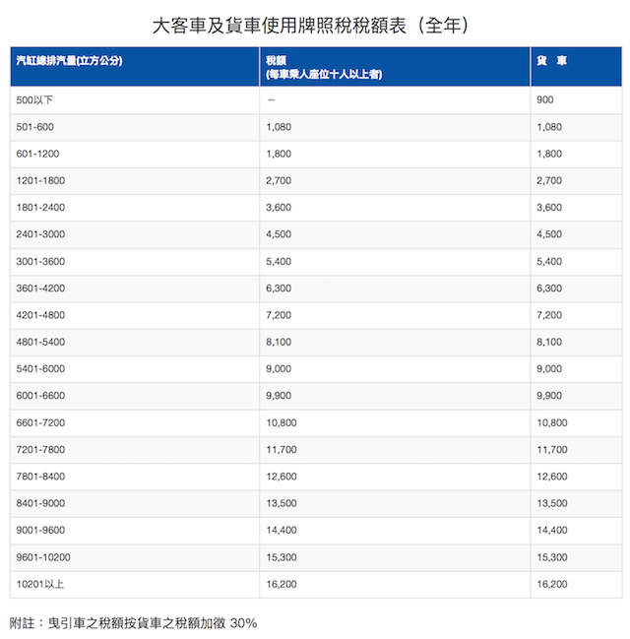
Task: Select the 10201以上 row label
Action: (x=39, y=584)
